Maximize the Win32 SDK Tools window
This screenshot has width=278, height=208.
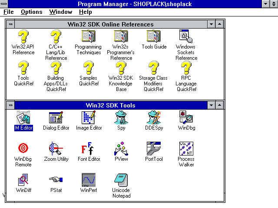point(220,105)
